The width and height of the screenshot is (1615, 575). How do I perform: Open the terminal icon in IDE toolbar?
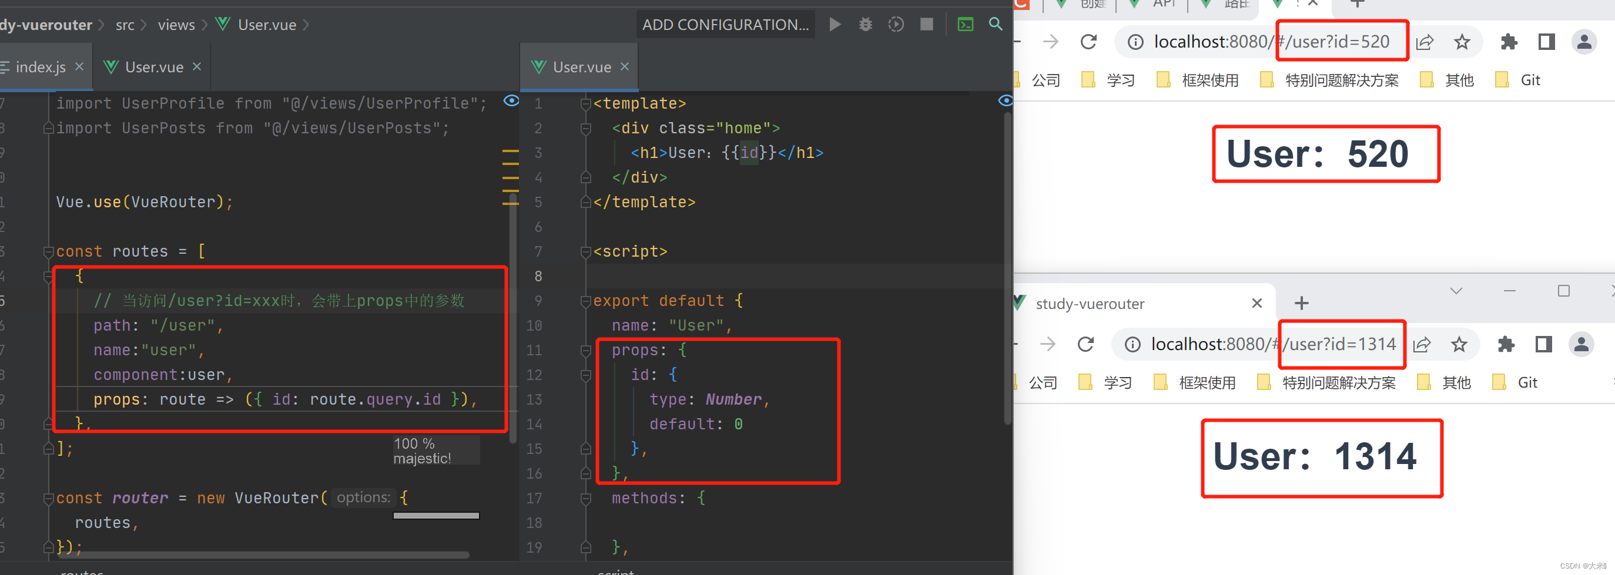click(965, 25)
